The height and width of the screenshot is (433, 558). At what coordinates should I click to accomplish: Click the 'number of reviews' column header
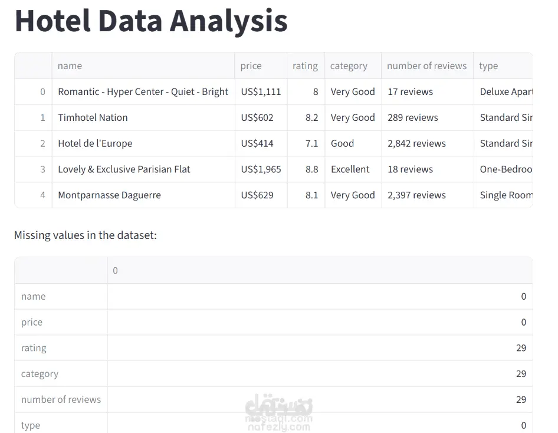[426, 66]
